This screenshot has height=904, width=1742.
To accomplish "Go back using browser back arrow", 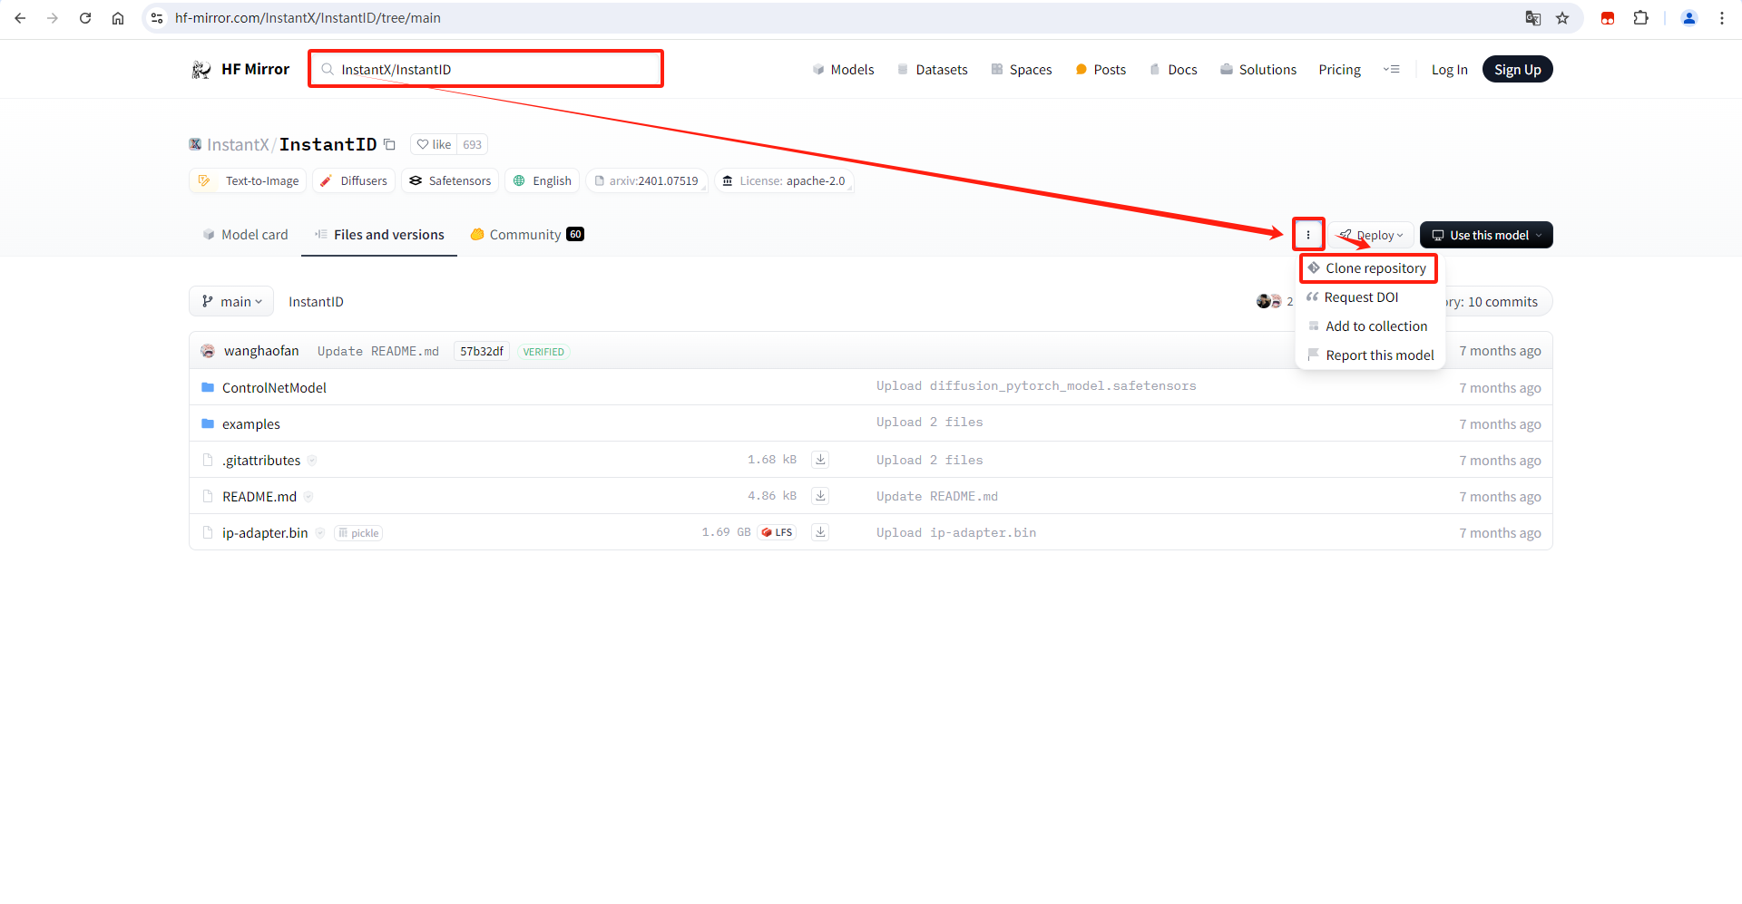I will tap(20, 18).
